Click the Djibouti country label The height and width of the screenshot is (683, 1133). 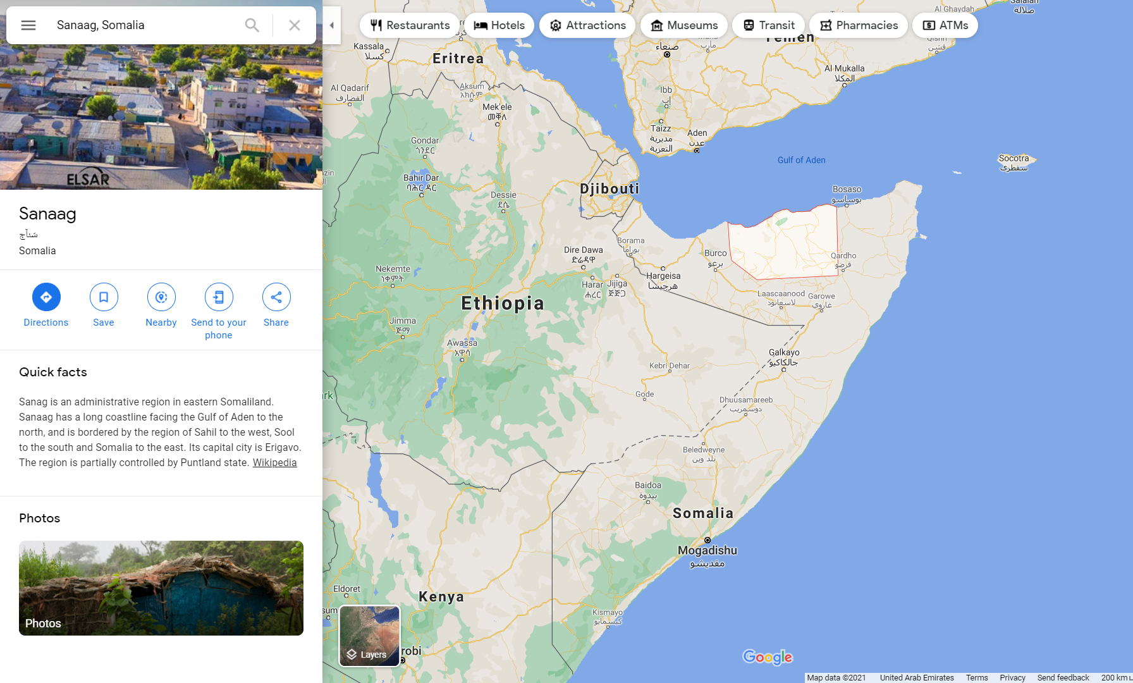coord(609,188)
